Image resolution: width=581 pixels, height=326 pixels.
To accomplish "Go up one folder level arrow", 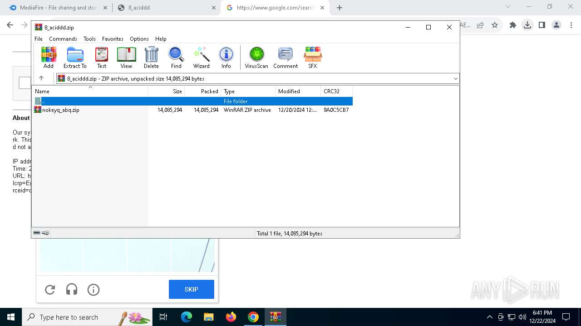I will coord(41,78).
